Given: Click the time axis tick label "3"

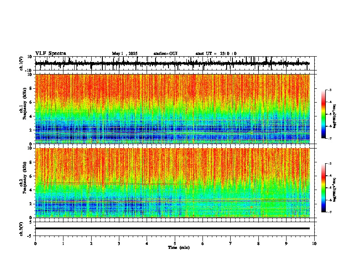Looking at the screenshot, I should [119, 244].
